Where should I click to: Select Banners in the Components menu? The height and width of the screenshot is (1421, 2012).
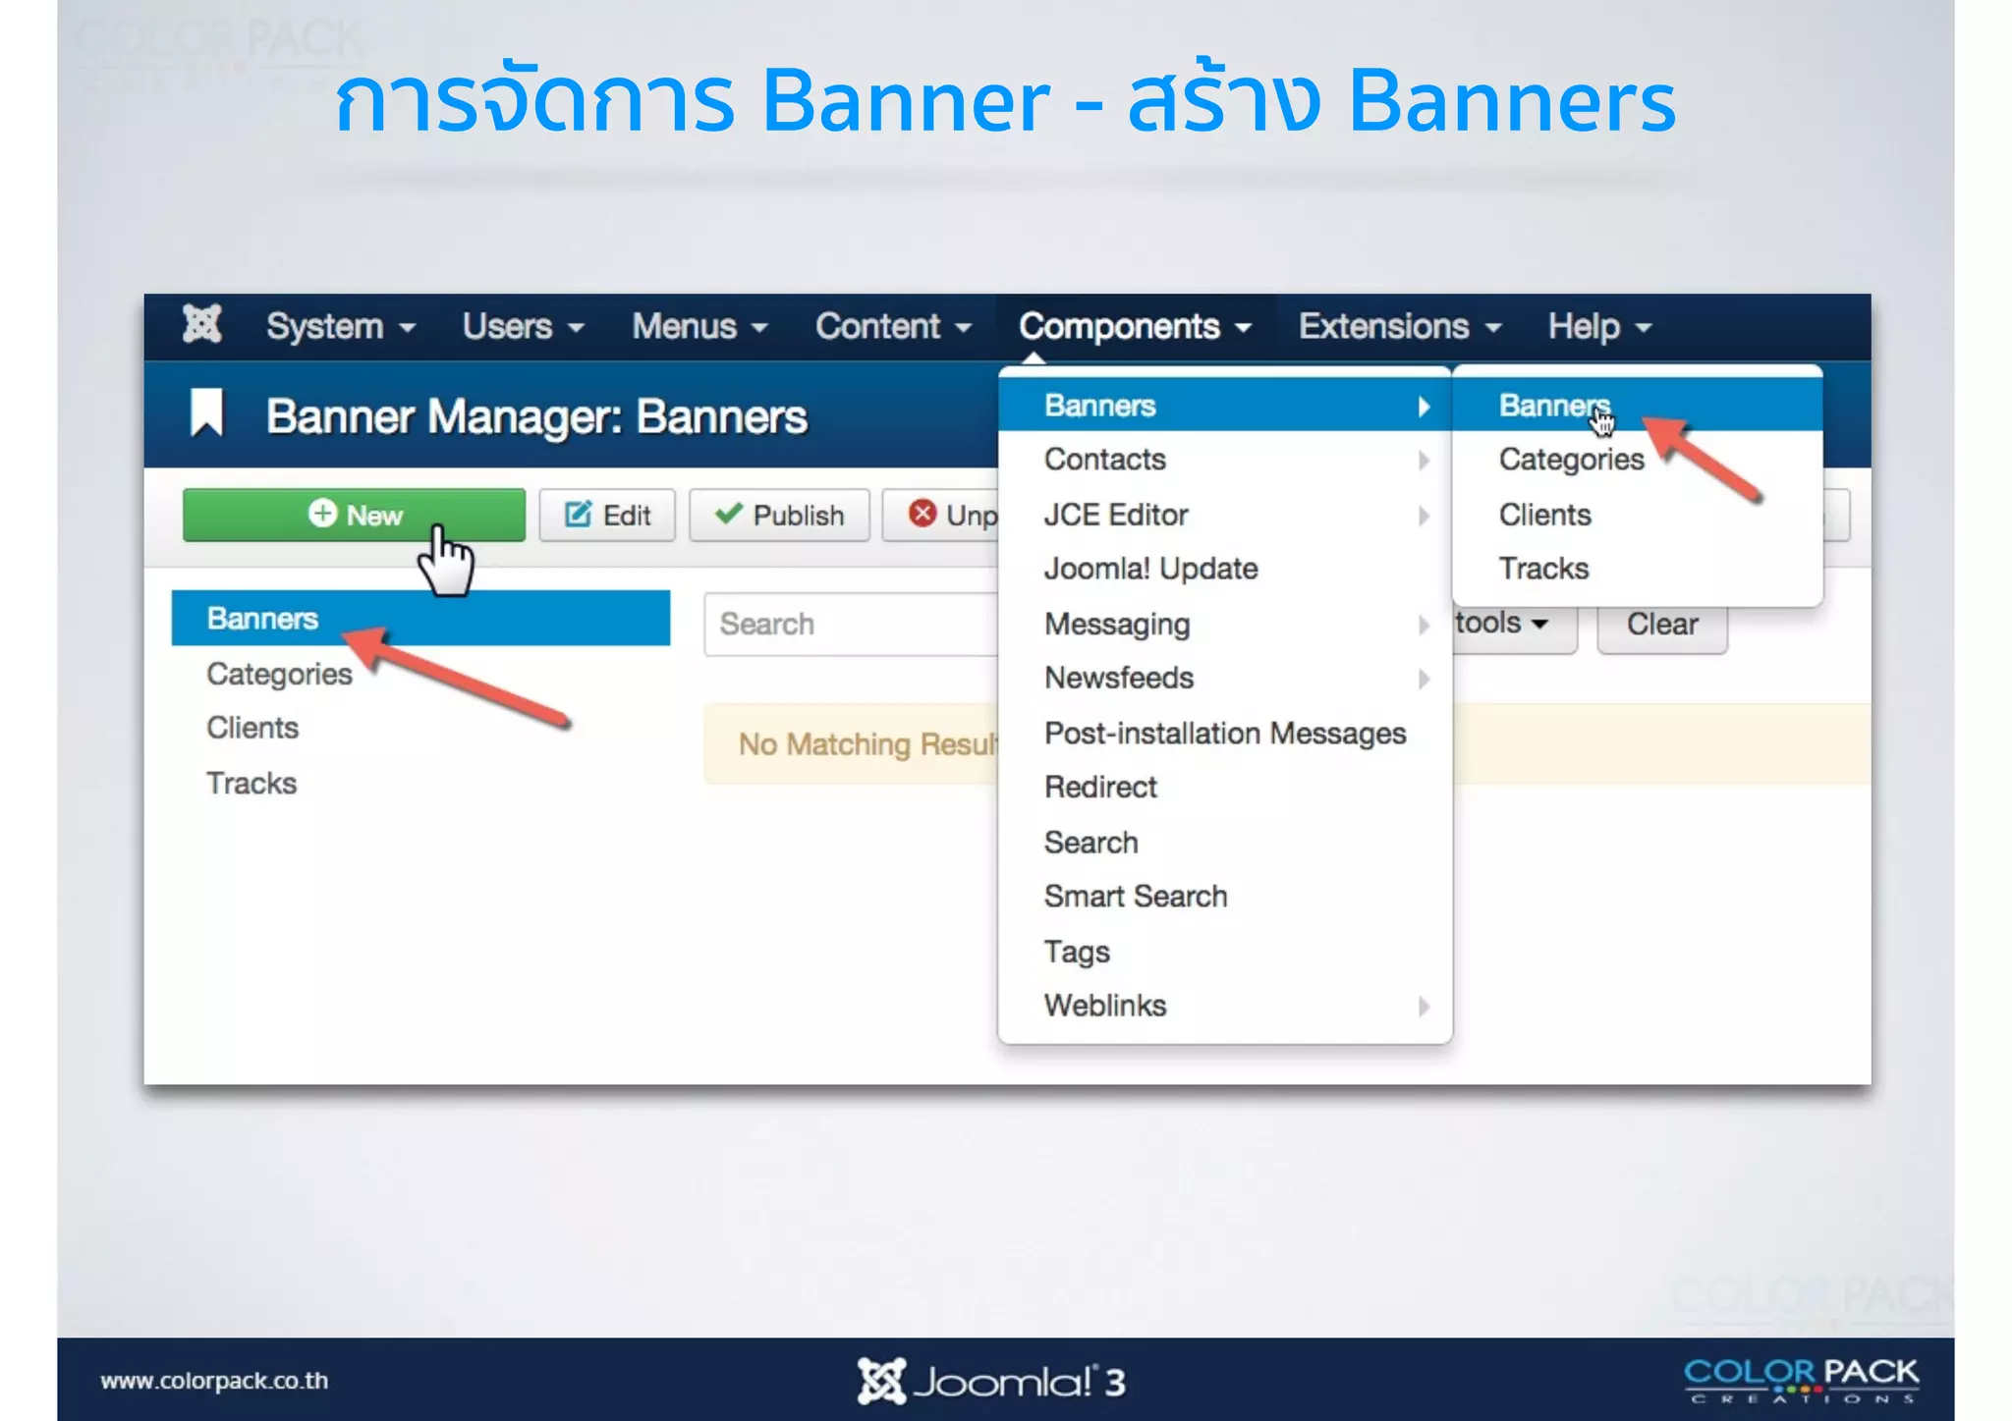click(1224, 405)
